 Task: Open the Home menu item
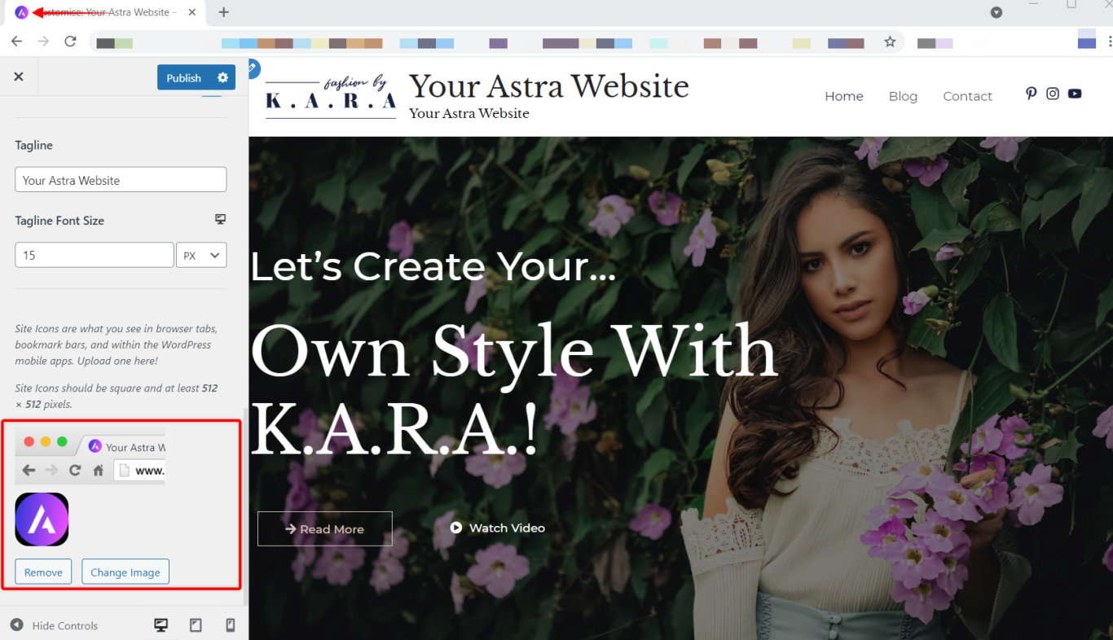click(x=844, y=96)
